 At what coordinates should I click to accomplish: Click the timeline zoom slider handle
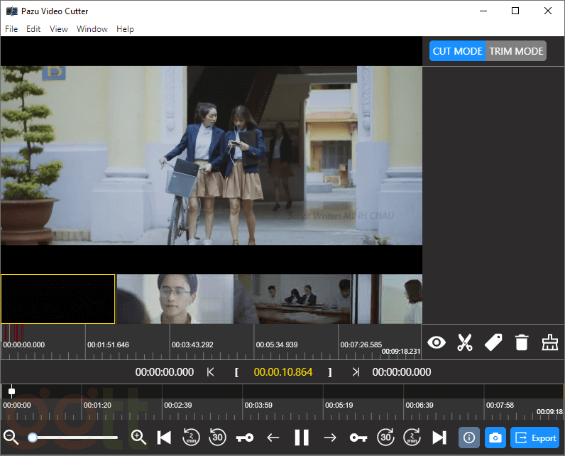pyautogui.click(x=33, y=438)
